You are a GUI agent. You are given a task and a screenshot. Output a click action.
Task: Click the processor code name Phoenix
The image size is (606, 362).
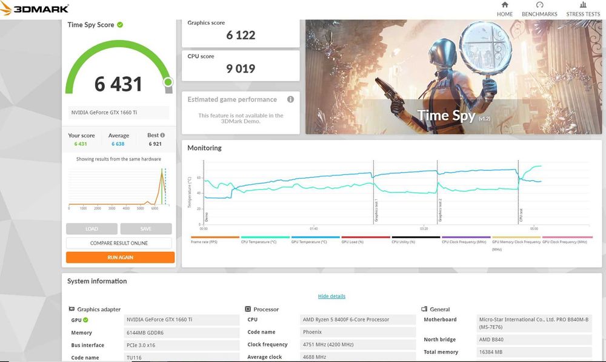click(x=358, y=332)
